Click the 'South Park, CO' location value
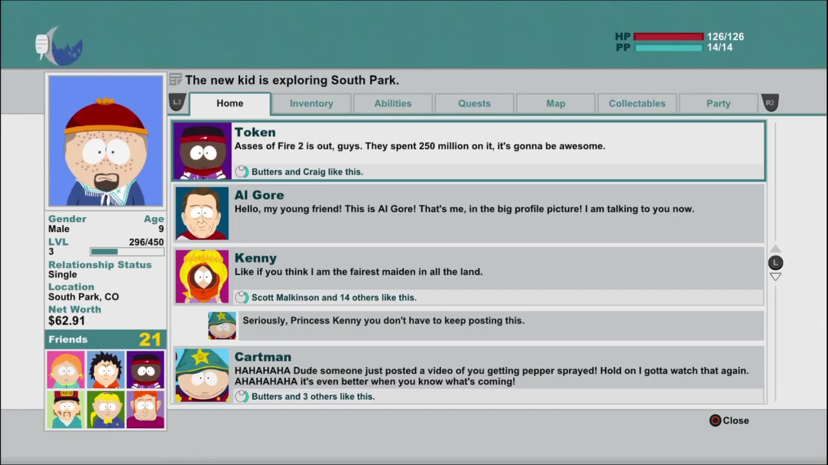Viewport: 828px width, 465px height. point(83,297)
